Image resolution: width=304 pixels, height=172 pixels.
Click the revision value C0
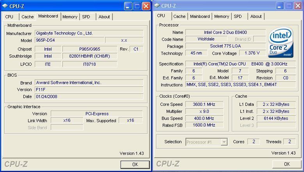coord(286,78)
